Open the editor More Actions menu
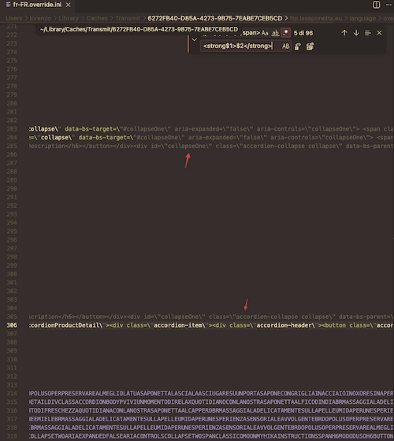The width and height of the screenshot is (394, 441). [389, 5]
